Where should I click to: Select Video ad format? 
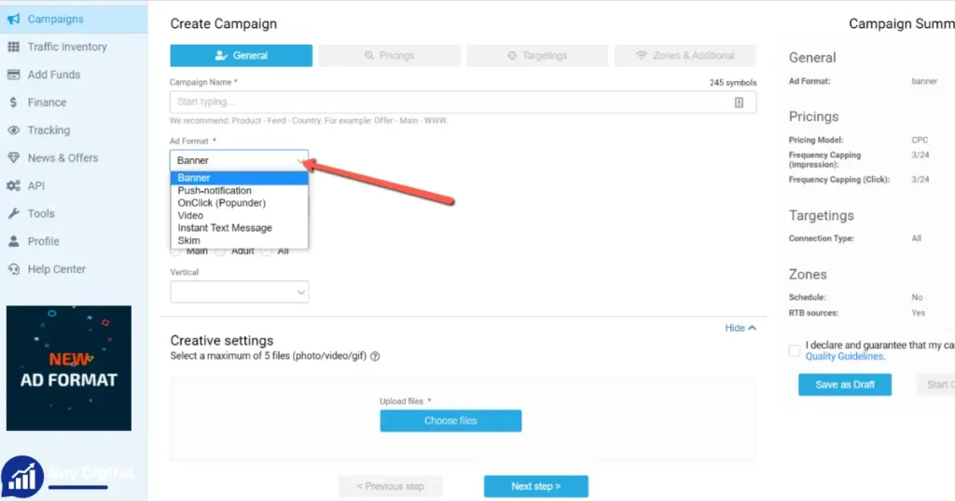point(240,215)
